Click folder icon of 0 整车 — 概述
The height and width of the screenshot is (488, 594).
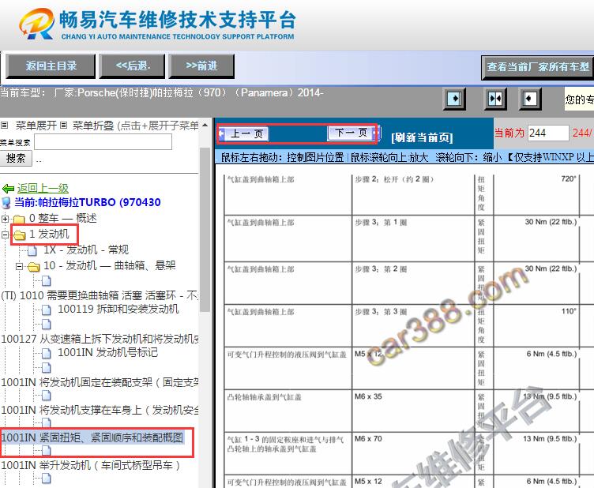click(19, 219)
